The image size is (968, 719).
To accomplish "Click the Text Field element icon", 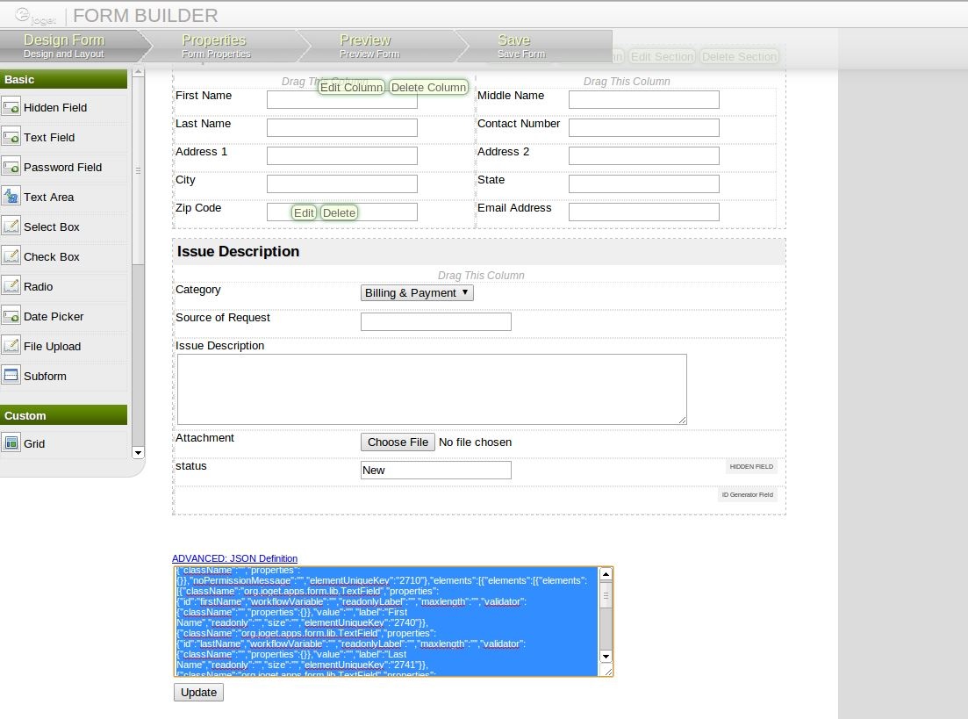I will coord(11,138).
